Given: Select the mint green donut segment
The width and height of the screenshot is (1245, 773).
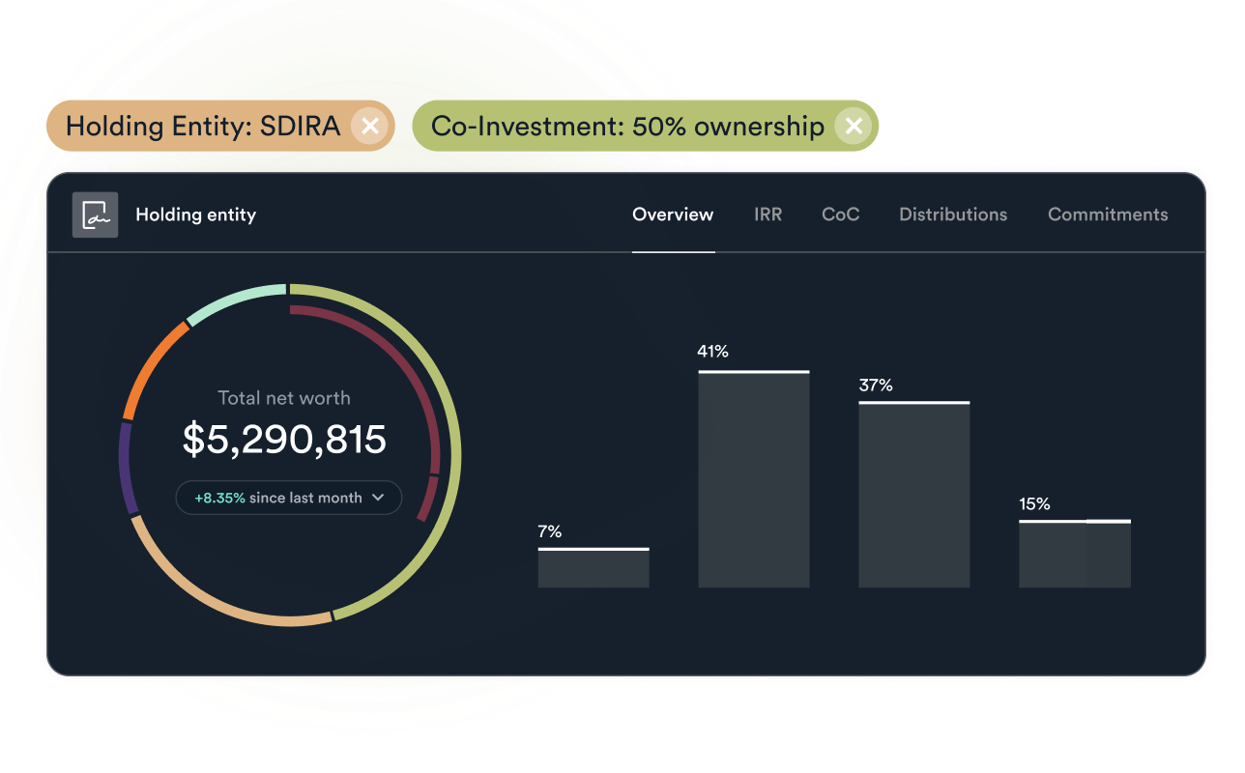Looking at the screenshot, I should 237,301.
